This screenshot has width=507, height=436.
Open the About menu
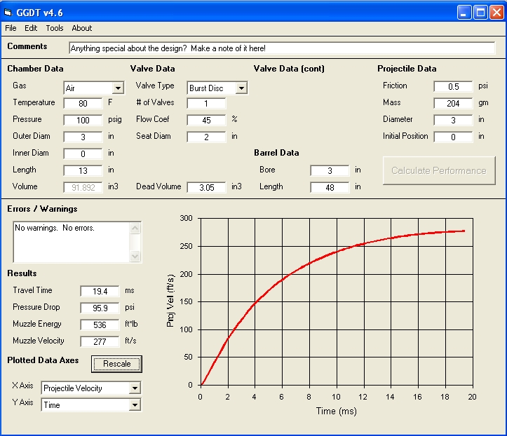coord(82,28)
